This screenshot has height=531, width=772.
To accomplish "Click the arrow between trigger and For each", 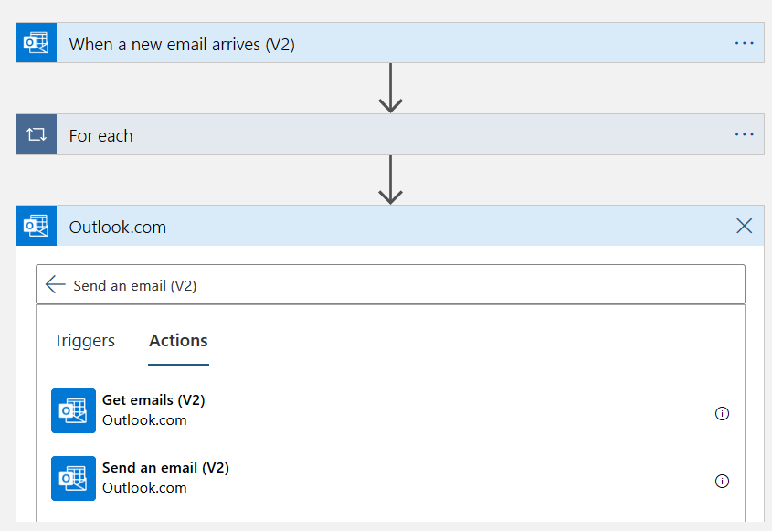I will (391, 89).
